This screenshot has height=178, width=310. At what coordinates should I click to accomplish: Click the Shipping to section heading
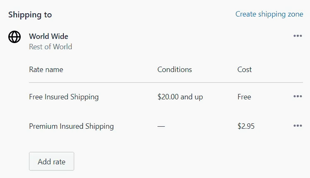pyautogui.click(x=30, y=14)
